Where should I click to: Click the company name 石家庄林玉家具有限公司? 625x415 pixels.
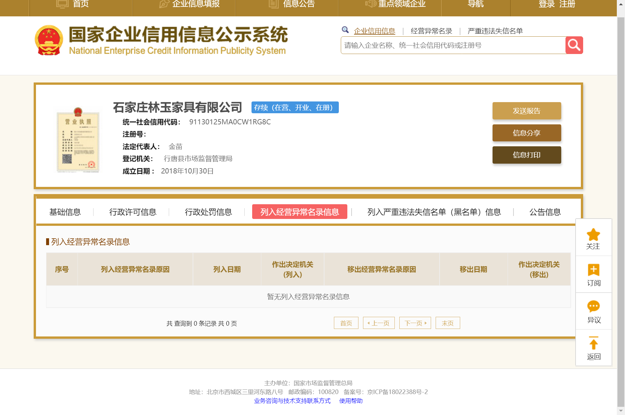[x=178, y=107]
